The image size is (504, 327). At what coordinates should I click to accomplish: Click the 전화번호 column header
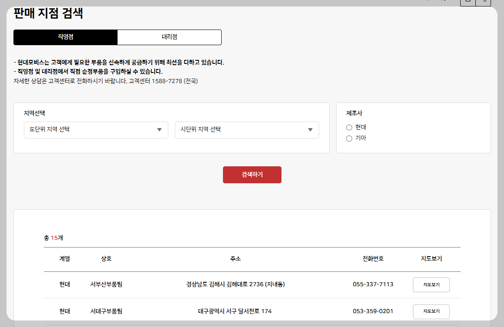[373, 259]
